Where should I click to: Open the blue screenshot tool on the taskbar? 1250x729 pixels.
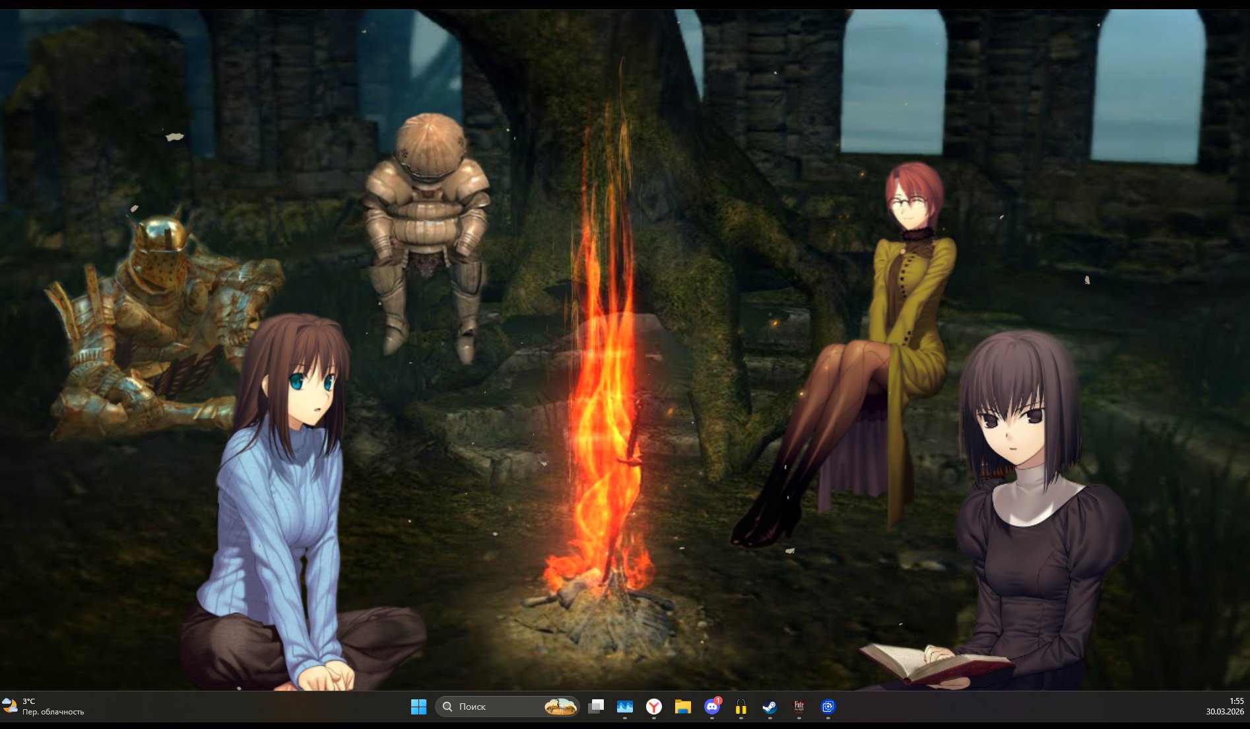828,707
